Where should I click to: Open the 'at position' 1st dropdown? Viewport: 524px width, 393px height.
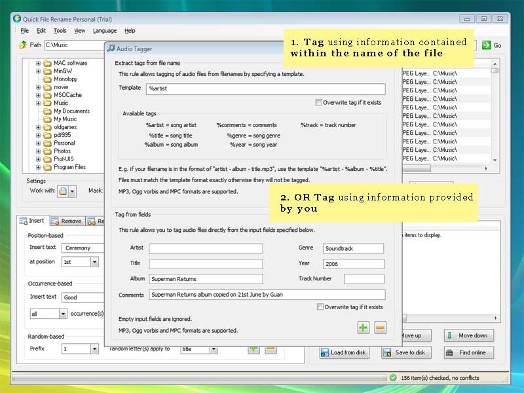pos(94,262)
